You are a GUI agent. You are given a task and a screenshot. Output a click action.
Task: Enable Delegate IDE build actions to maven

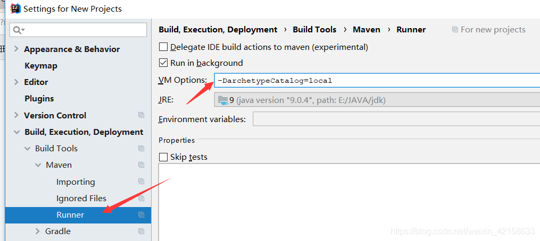tap(163, 47)
